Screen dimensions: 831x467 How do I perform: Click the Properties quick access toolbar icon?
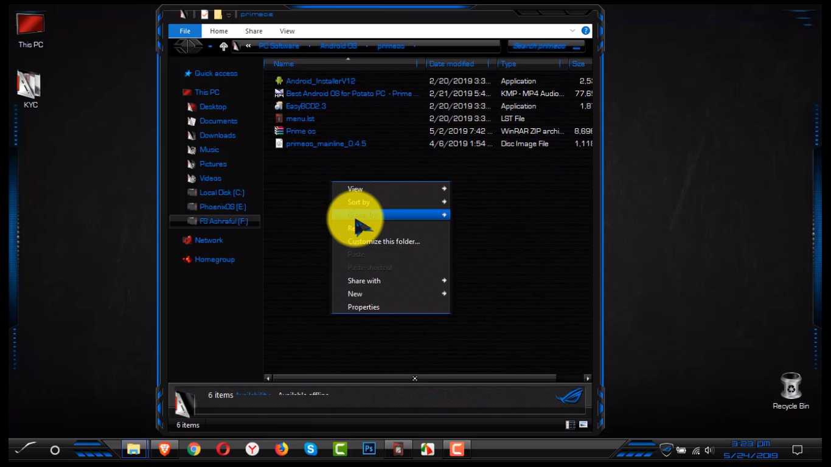[x=204, y=15]
